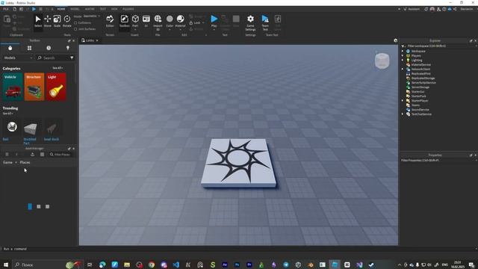The image size is (478, 269).
Task: Open the UI insert tool
Action: point(146,22)
